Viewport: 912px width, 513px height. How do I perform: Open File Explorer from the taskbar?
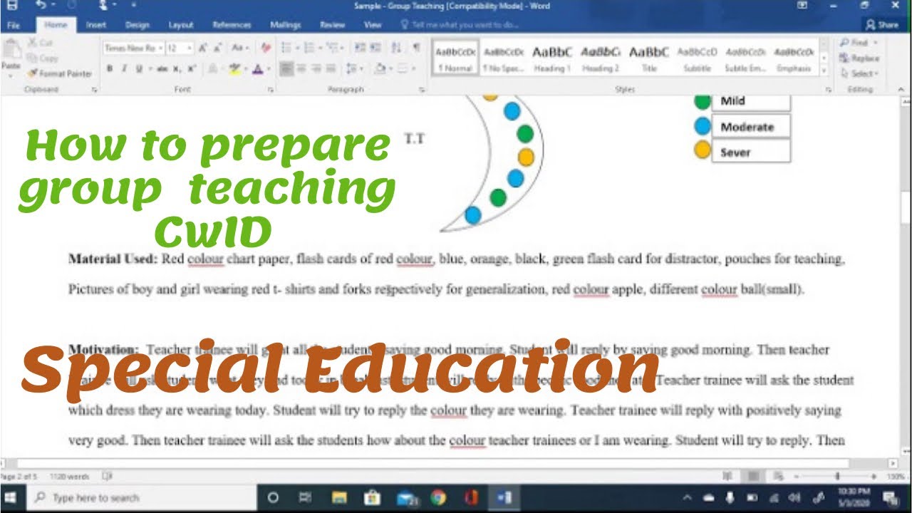pos(338,497)
